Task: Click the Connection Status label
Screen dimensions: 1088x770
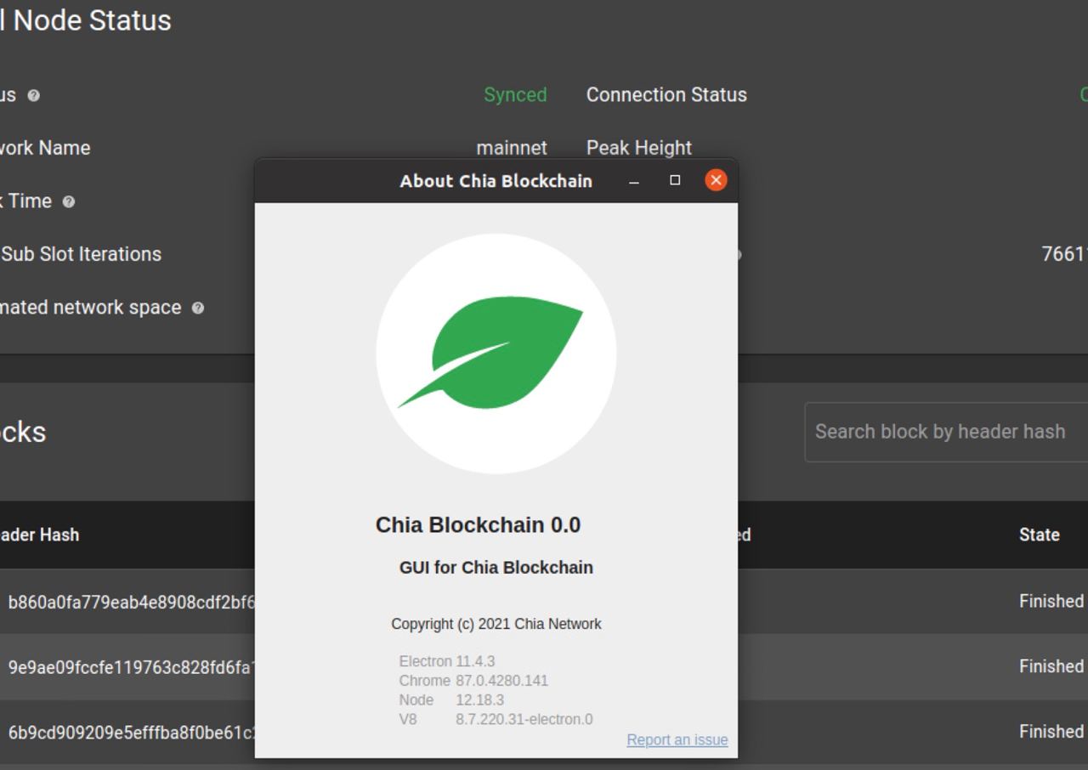Action: [x=666, y=95]
